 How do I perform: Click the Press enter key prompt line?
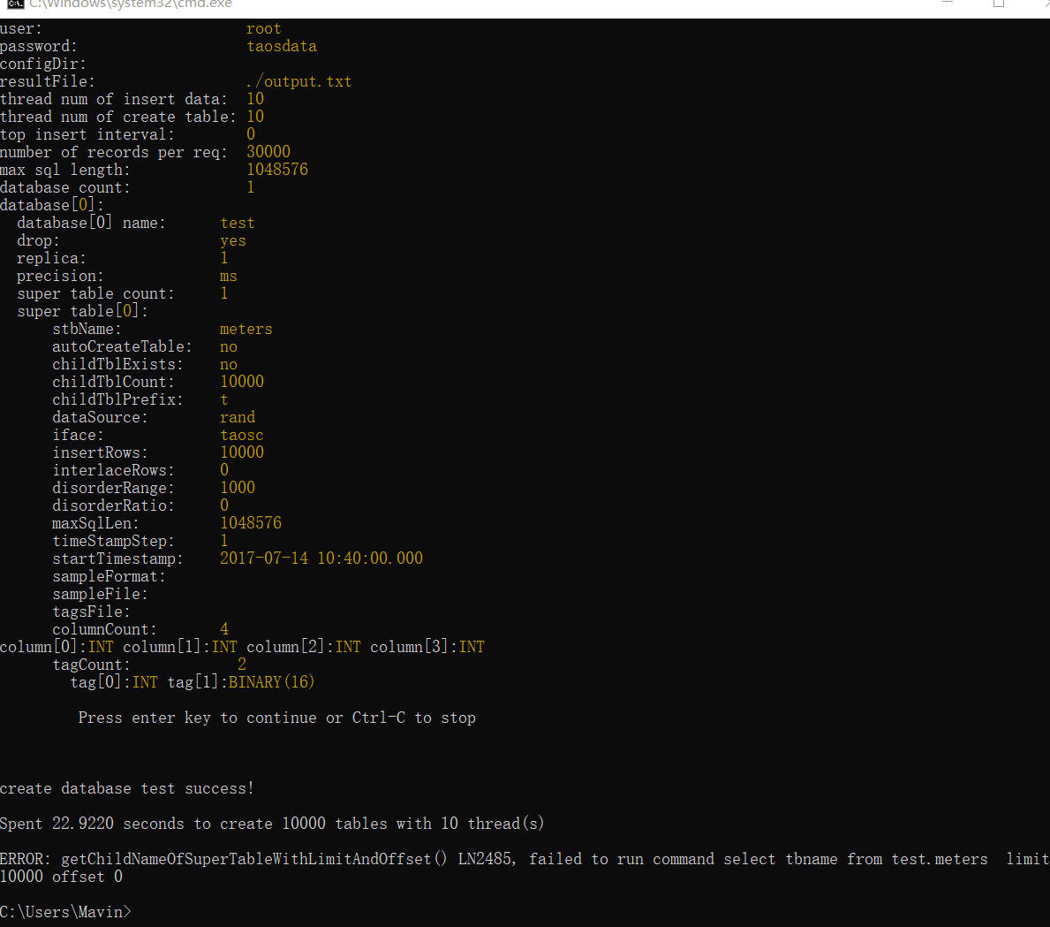[x=277, y=717]
